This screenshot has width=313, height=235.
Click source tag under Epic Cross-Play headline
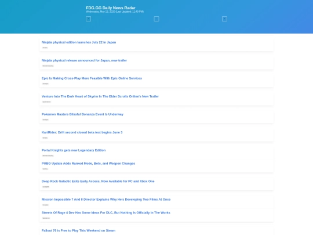[x=46, y=84]
